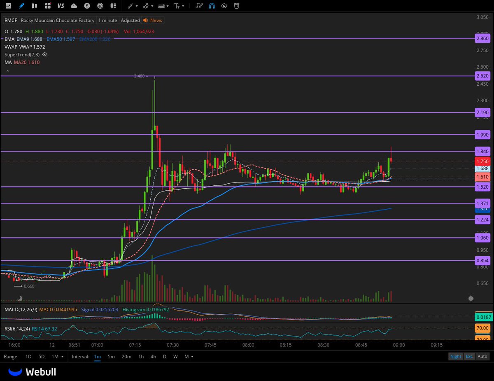494x381 pixels.
Task: Toggle the Night session button
Action: point(456,356)
